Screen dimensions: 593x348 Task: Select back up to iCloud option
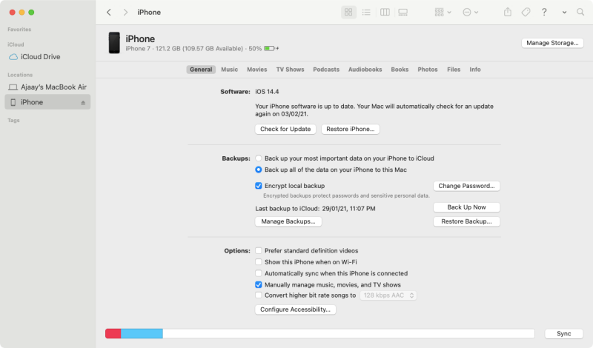click(x=259, y=158)
